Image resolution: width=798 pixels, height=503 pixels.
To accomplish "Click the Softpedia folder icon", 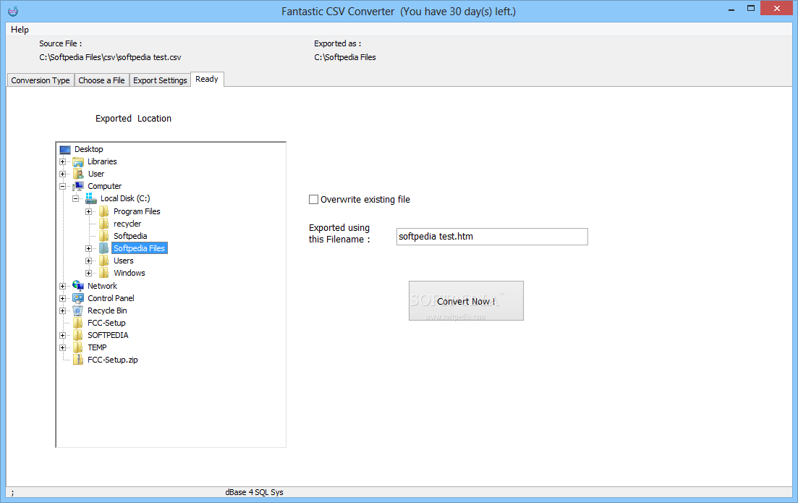I will [104, 236].
